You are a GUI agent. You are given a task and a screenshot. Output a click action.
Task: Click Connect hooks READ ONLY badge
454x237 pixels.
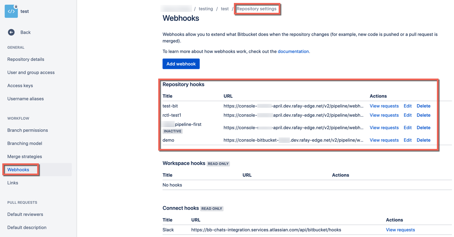212,208
